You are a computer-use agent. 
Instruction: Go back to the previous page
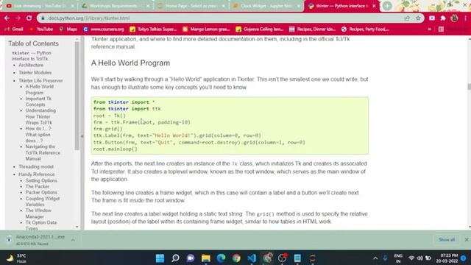(7, 18)
